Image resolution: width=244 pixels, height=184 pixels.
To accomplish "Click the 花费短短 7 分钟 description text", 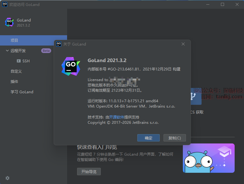I will tap(125, 157).
